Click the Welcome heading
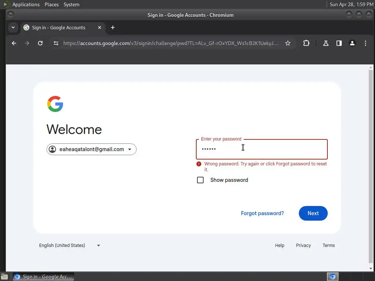Screen dimensions: 375x281 pyautogui.click(x=74, y=130)
